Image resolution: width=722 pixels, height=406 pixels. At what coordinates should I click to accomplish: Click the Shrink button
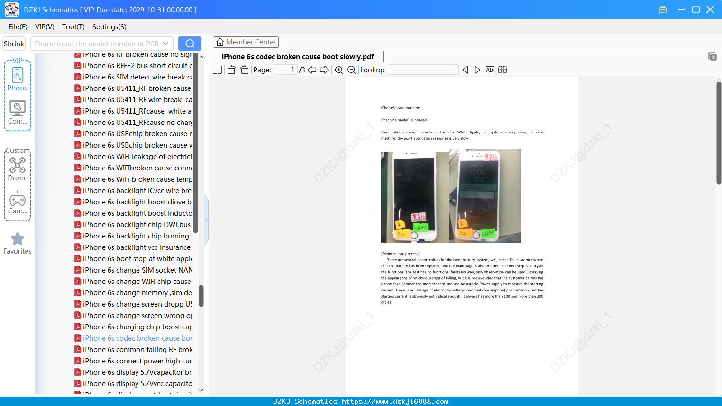pos(14,44)
